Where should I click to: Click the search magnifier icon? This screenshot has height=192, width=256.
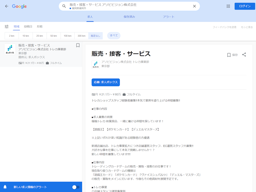(64, 6)
